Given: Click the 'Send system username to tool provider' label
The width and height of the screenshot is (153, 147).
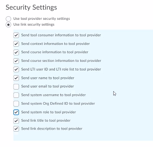Looking at the screenshot, I should point(53,95).
